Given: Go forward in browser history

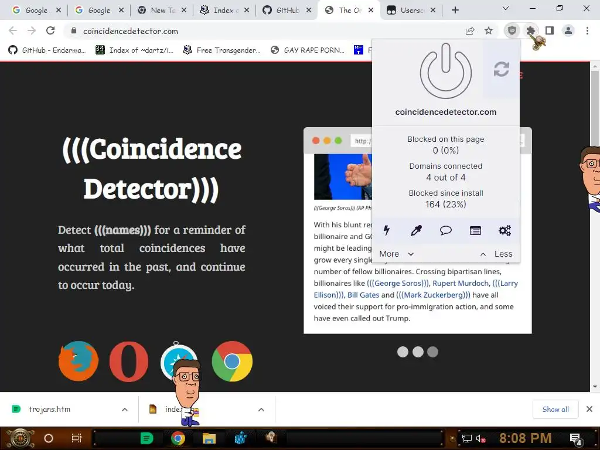Looking at the screenshot, I should point(32,30).
